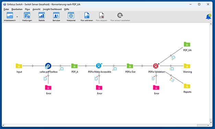Click connection icon after PDFix Make Accessible
Viewport: 215px width, 129px height.
tap(115, 69)
